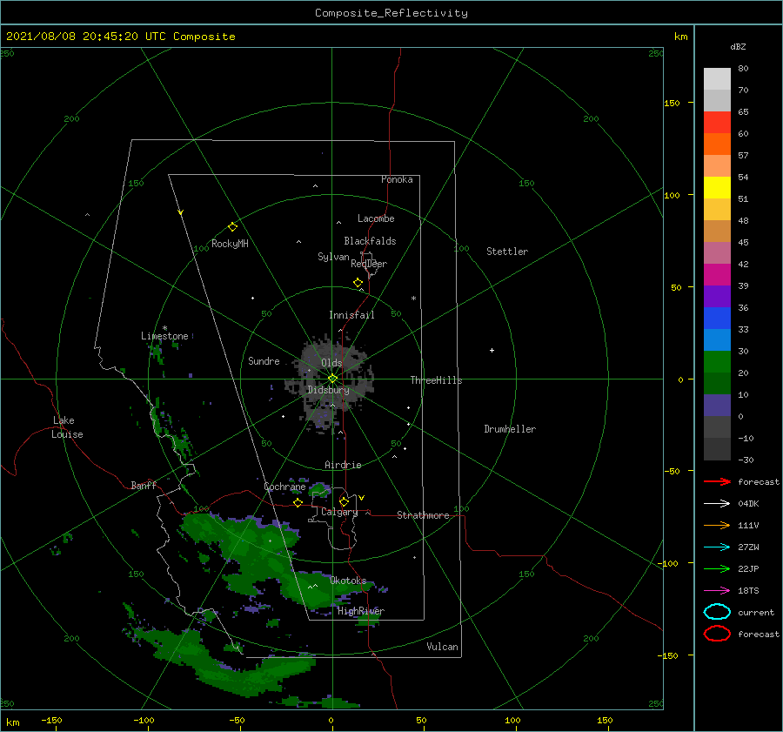
Task: Click the Stettler city label
Action: (x=507, y=252)
